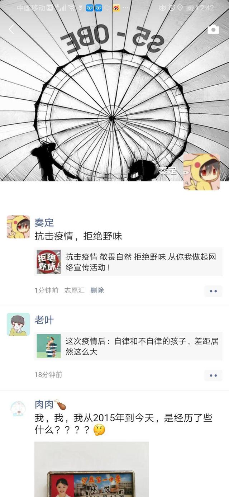Open the shared article 抗击疫情 敬畏自然 拒绝野味
The width and height of the screenshot is (229, 497).
[x=128, y=262]
